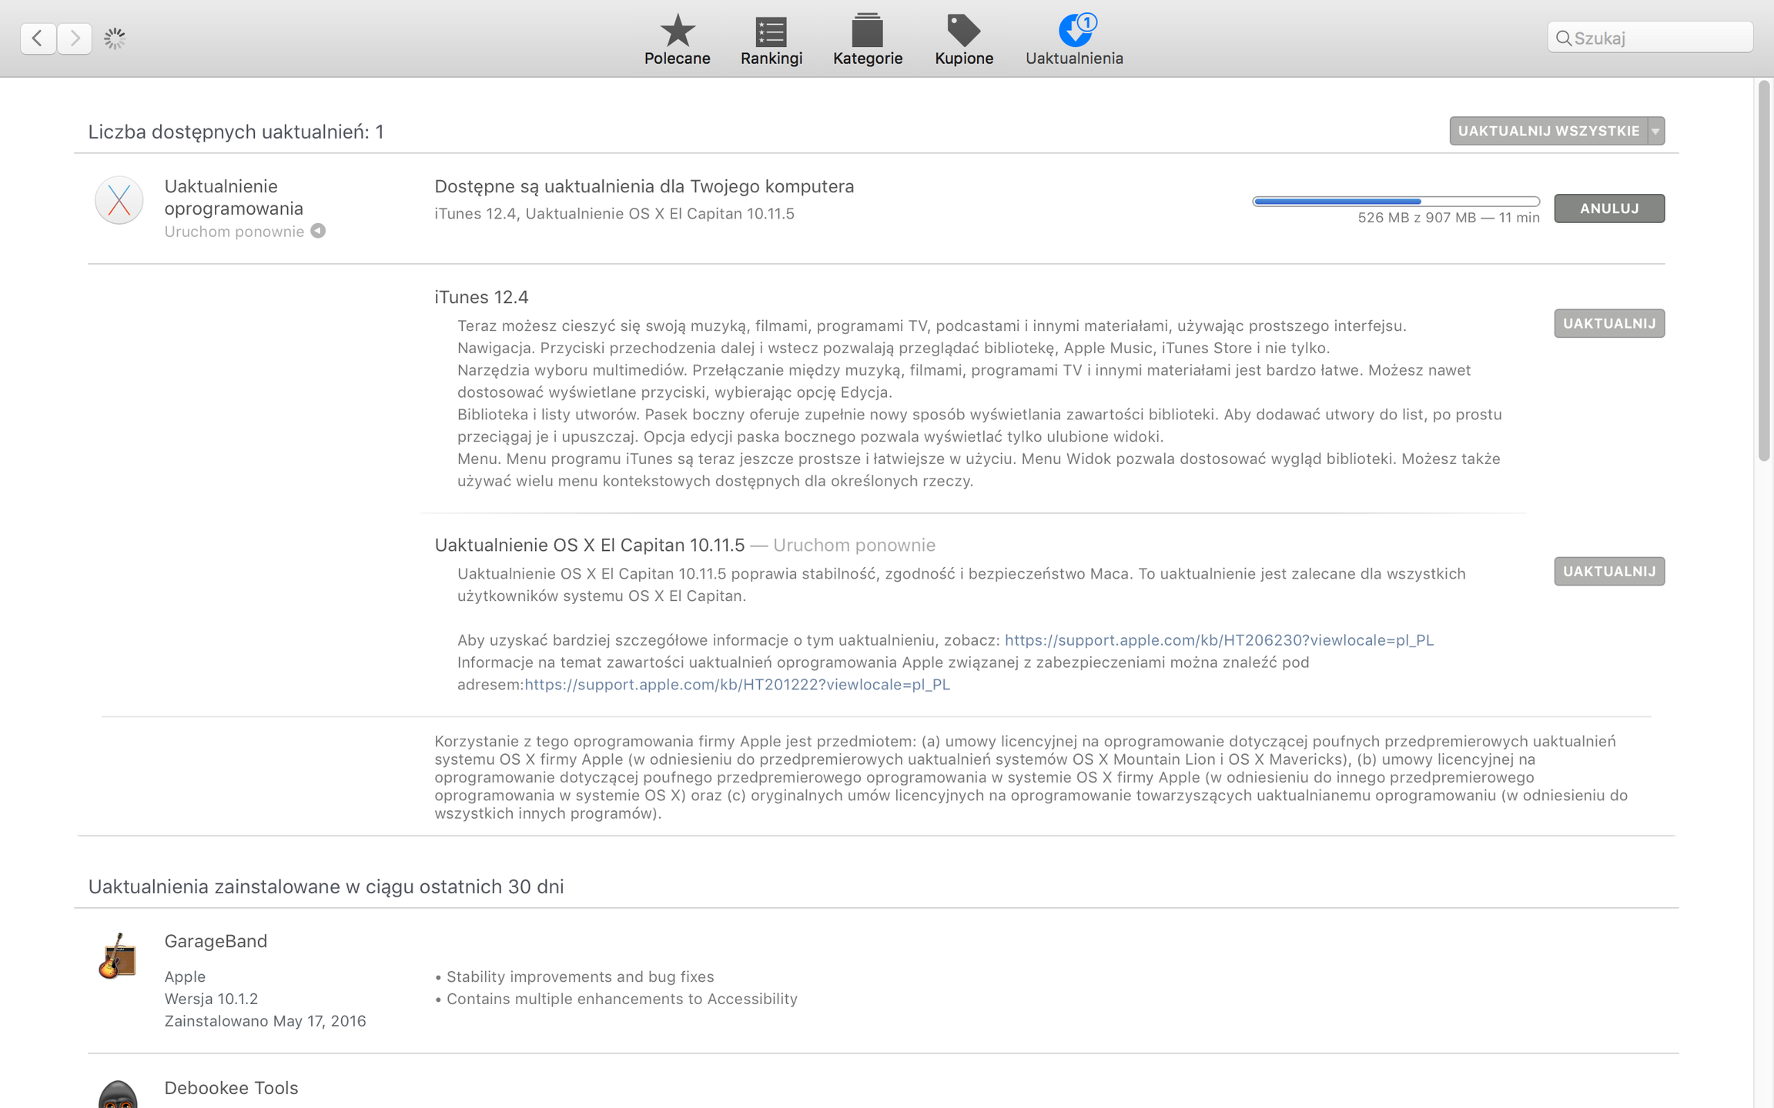Click 'Apple' developer name under GarageBand
Screen dimensions: 1774x1108
pos(185,976)
